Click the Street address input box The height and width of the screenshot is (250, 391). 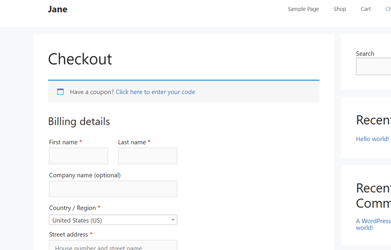113,245
